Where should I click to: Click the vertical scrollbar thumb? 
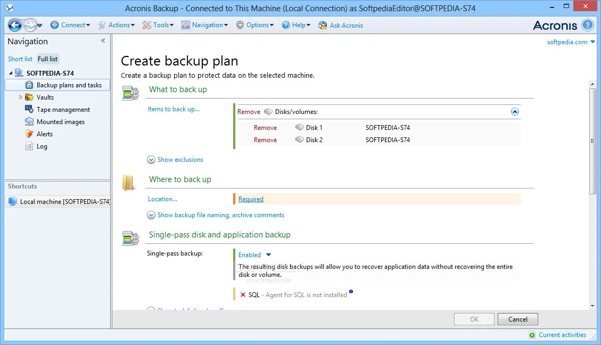(x=592, y=141)
